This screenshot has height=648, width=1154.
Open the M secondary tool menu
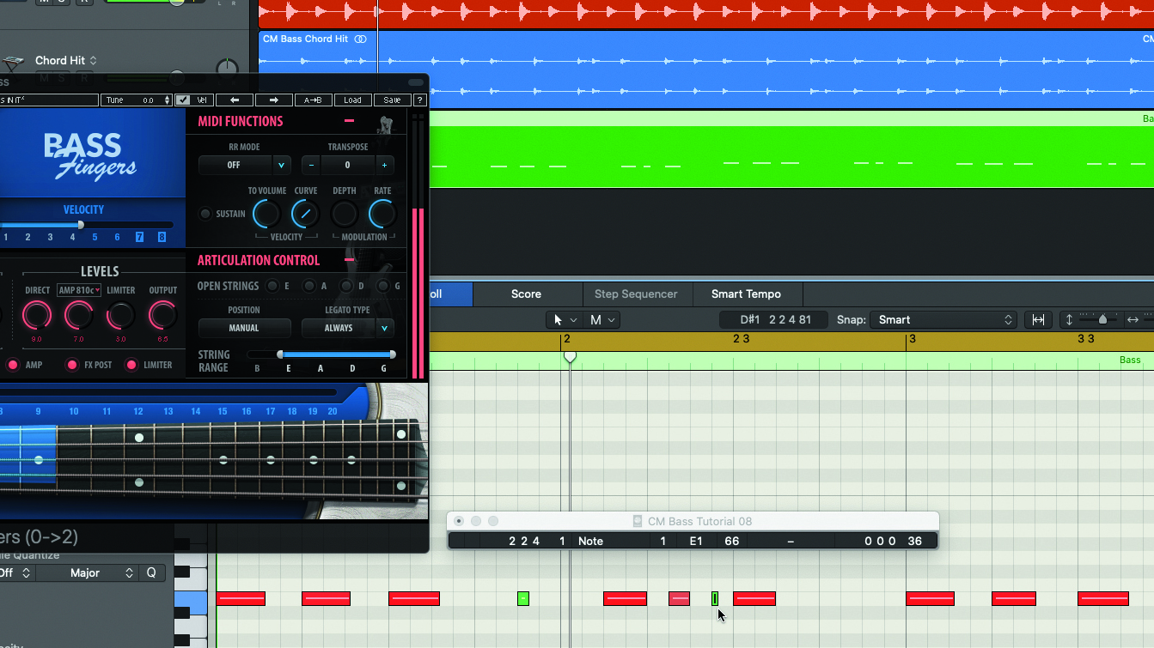point(602,319)
